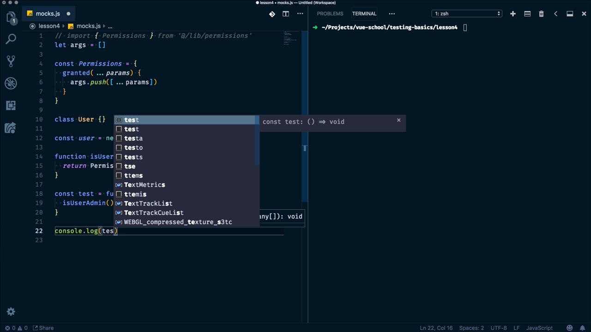The height and width of the screenshot is (332, 591).
Task: Click the errors and warnings status item
Action: point(15,328)
